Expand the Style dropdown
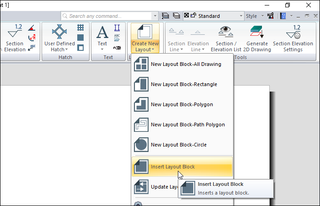The height and width of the screenshot is (206, 320). 254,16
